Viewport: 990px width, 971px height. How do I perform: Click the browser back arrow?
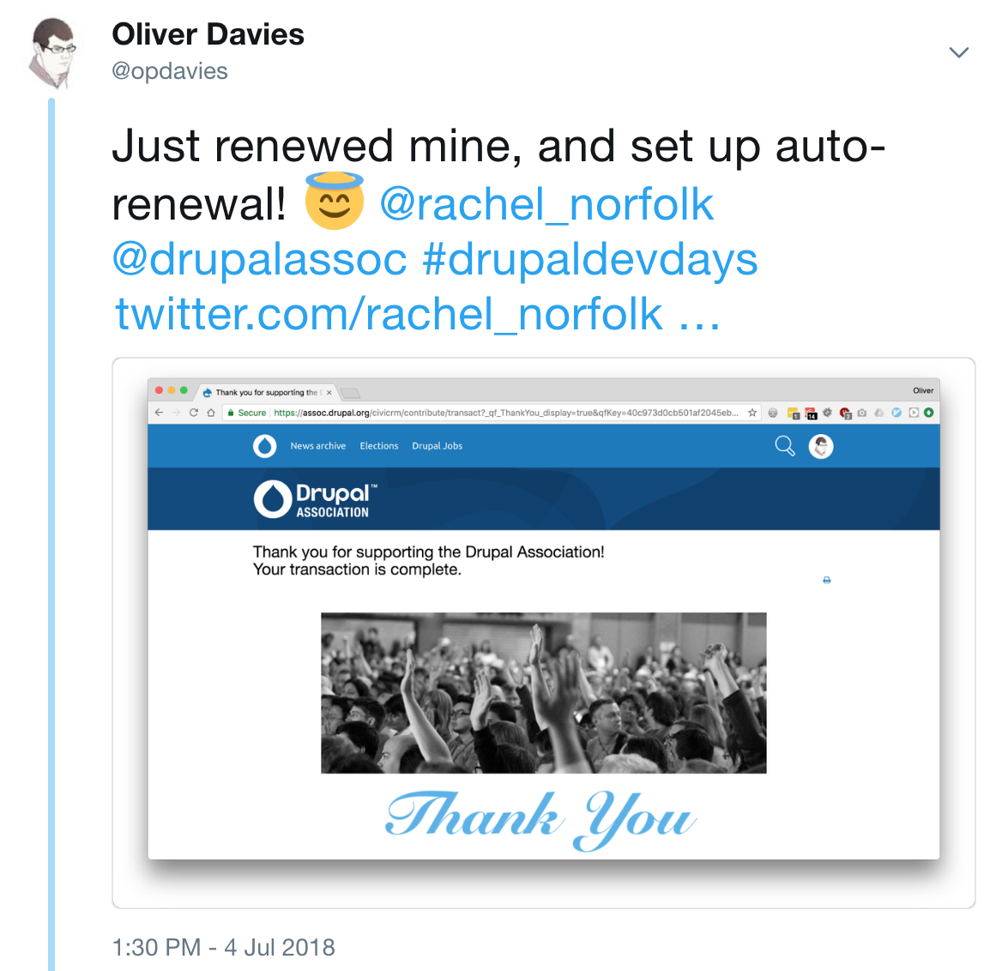pos(159,413)
